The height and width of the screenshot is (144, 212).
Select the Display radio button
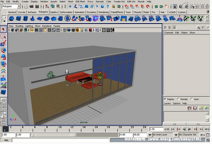[165, 99]
